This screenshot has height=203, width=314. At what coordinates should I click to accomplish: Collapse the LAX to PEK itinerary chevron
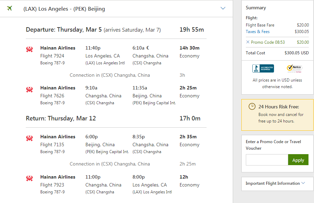click(223, 8)
